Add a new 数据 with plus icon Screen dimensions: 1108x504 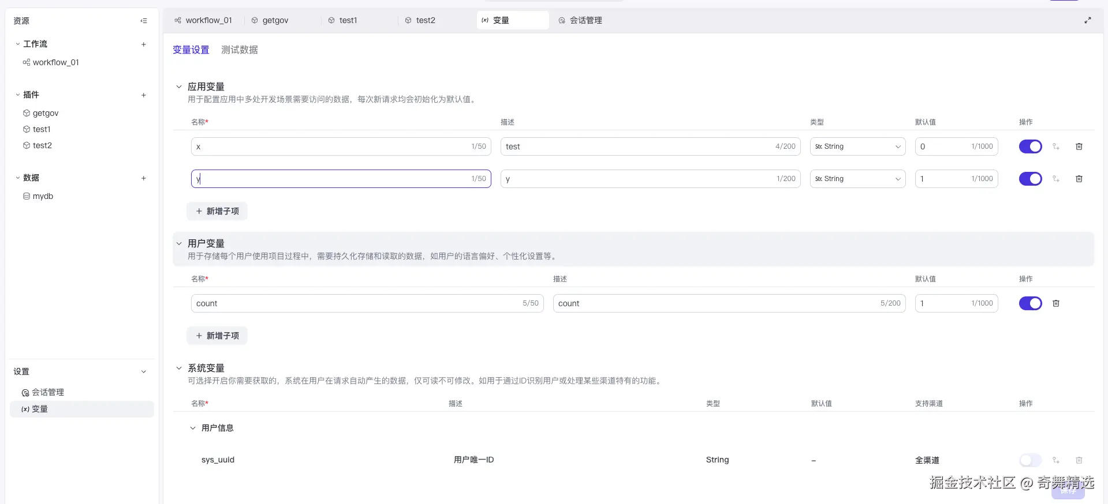coord(144,178)
